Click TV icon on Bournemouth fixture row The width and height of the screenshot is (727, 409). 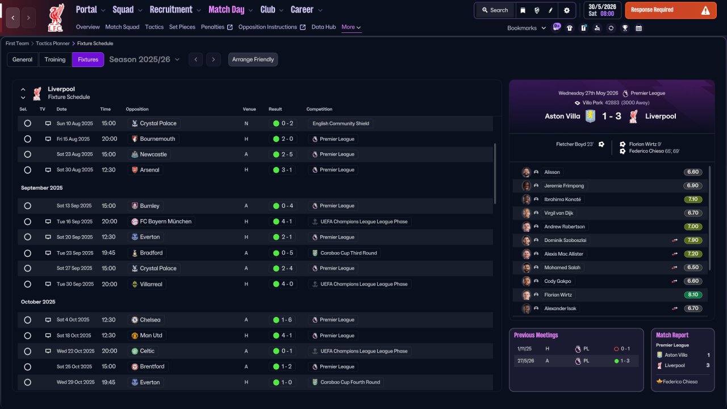click(x=48, y=139)
